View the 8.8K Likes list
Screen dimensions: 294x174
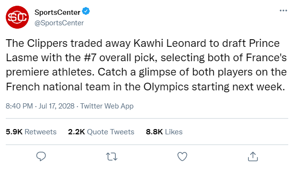tap(164, 132)
